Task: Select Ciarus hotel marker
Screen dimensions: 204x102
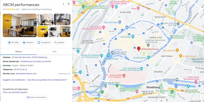Action: pos(138,9)
